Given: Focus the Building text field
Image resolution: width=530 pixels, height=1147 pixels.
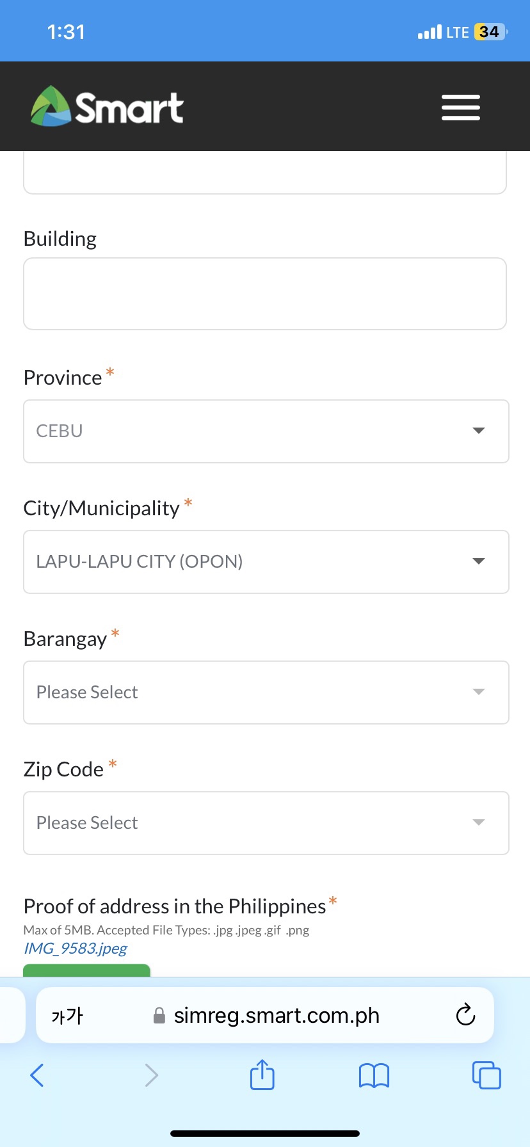Looking at the screenshot, I should tap(265, 294).
